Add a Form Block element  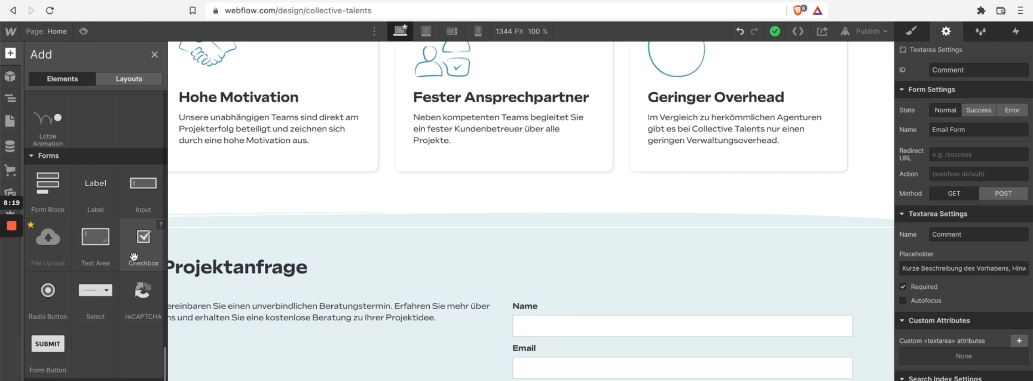pyautogui.click(x=48, y=192)
